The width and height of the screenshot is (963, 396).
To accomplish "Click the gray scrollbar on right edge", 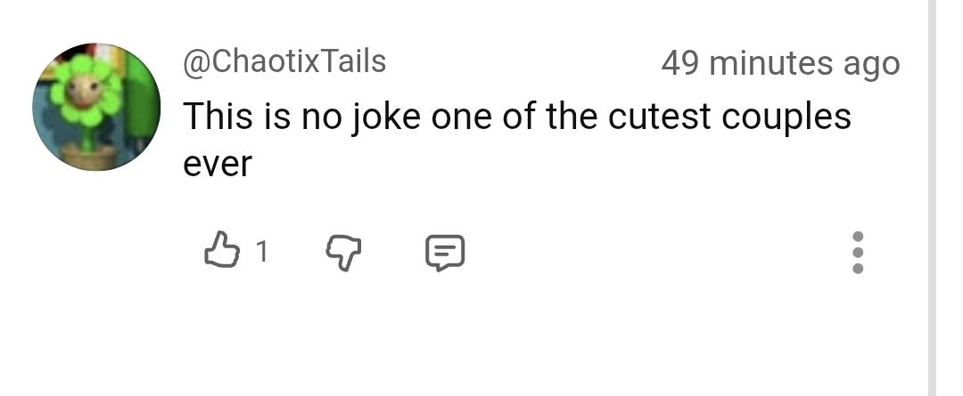I will pyautogui.click(x=931, y=198).
